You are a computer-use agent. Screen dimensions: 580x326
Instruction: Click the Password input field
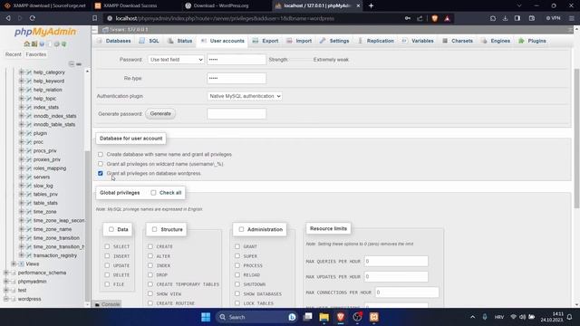click(x=237, y=60)
